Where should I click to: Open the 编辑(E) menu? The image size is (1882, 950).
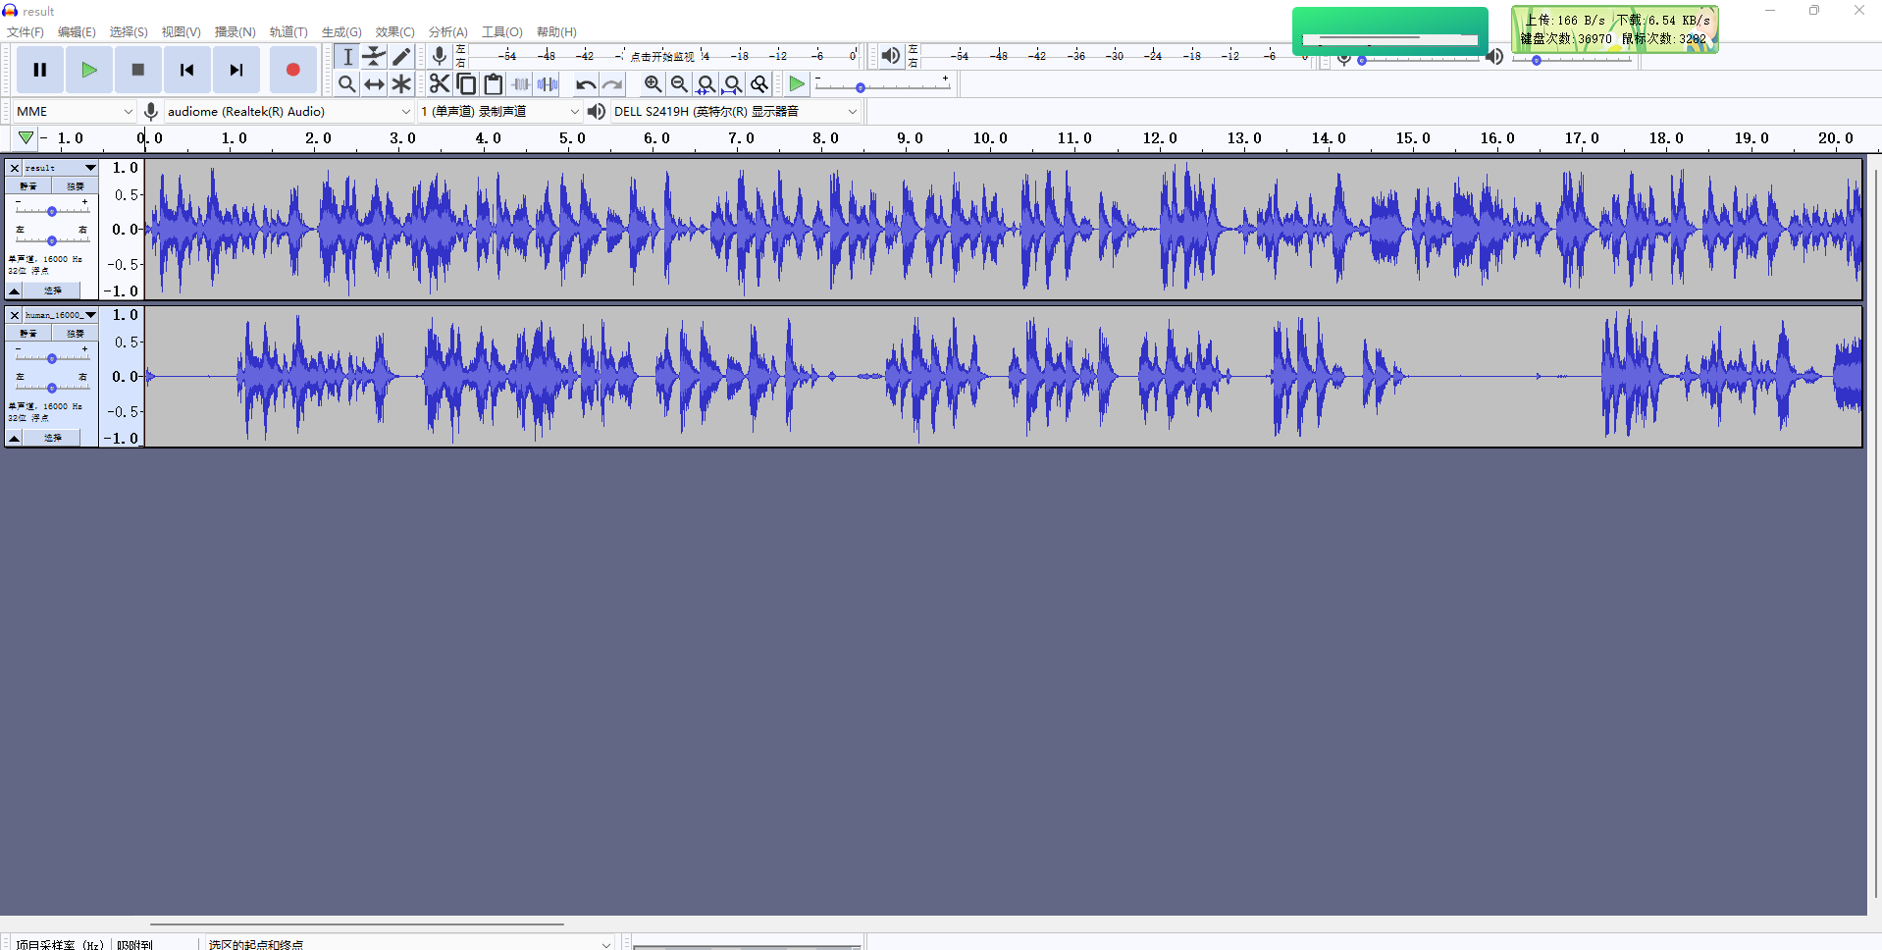pyautogui.click(x=77, y=32)
